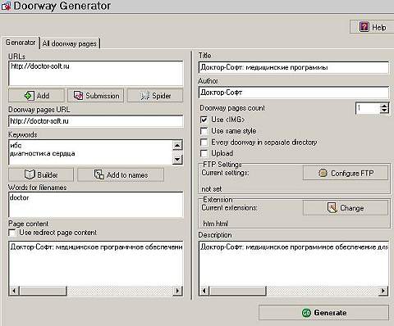Click inside the Description text area
Screen dimensions: 394x326
click(x=294, y=265)
